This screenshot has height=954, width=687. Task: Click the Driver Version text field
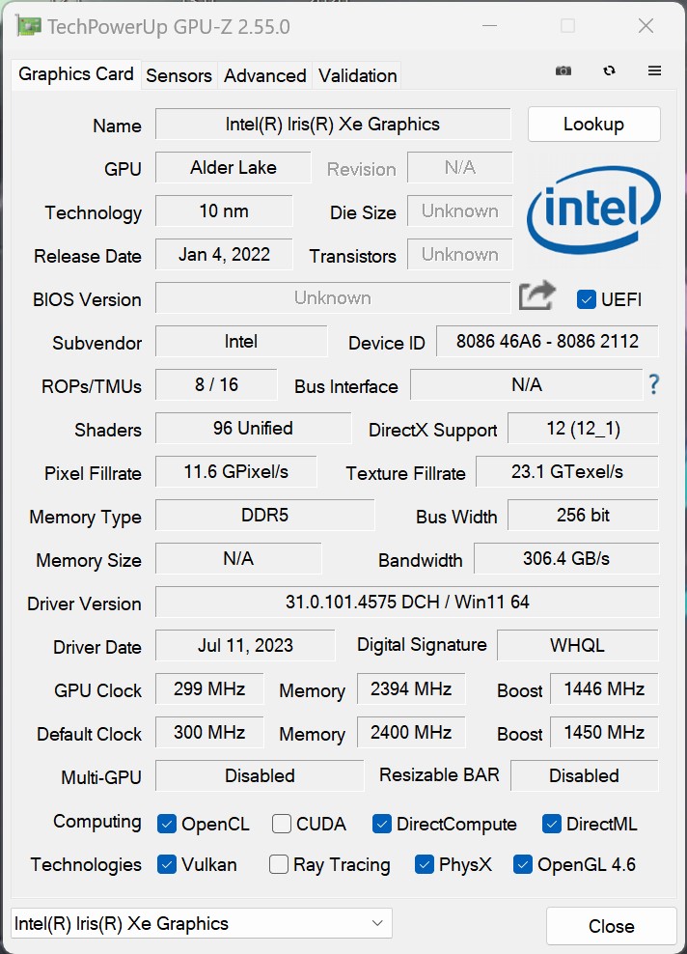(406, 603)
